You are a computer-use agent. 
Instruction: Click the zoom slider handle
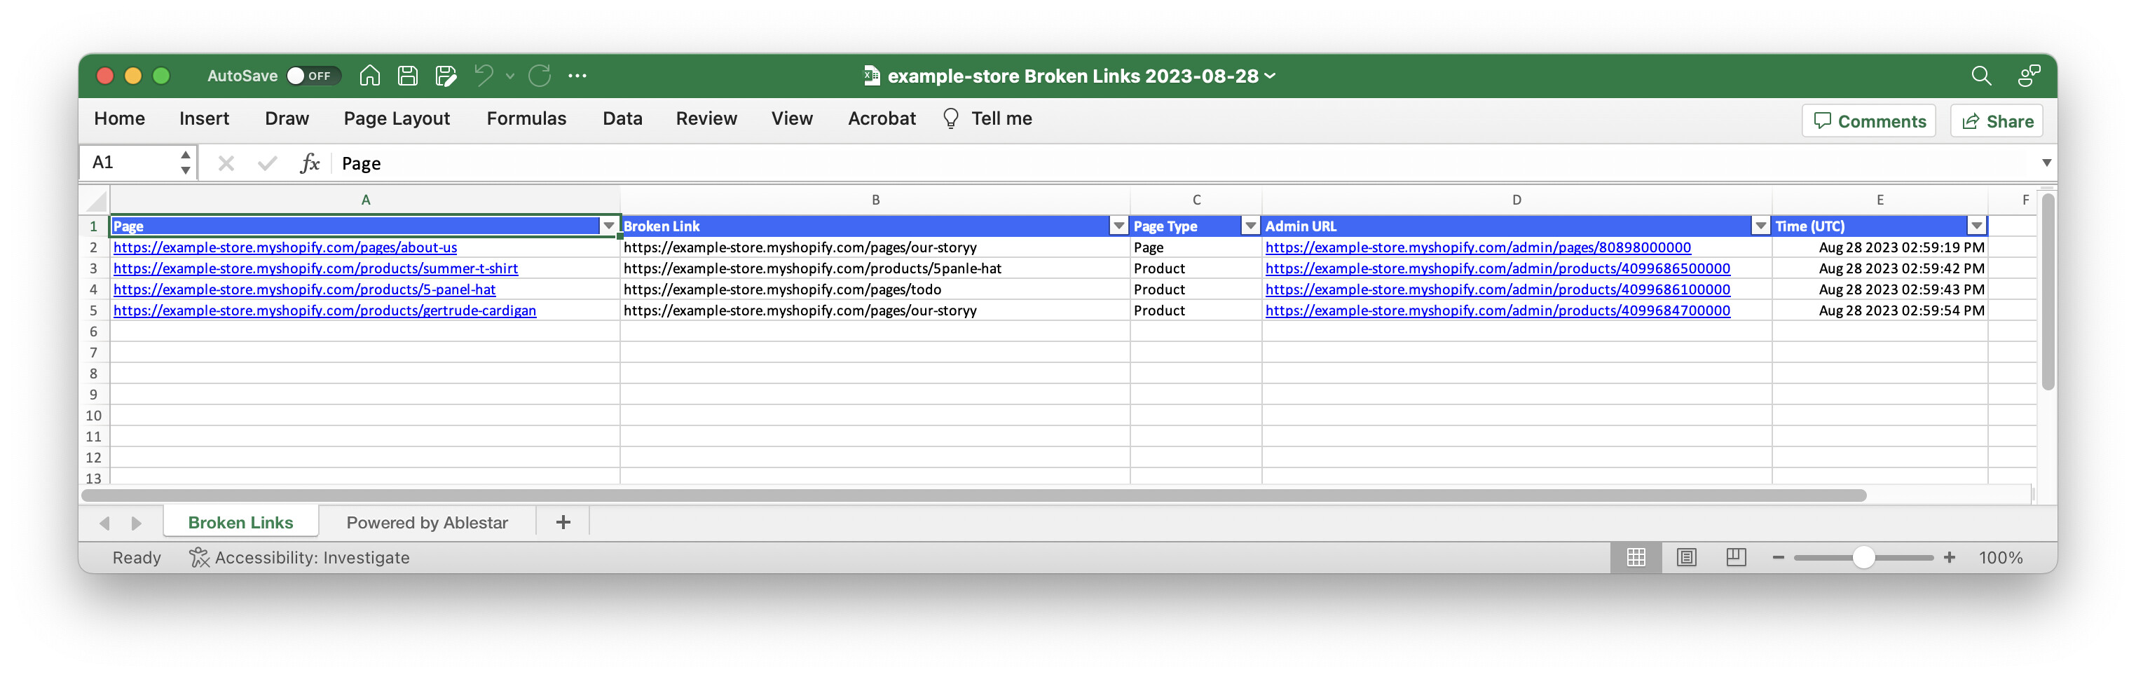tap(1863, 558)
